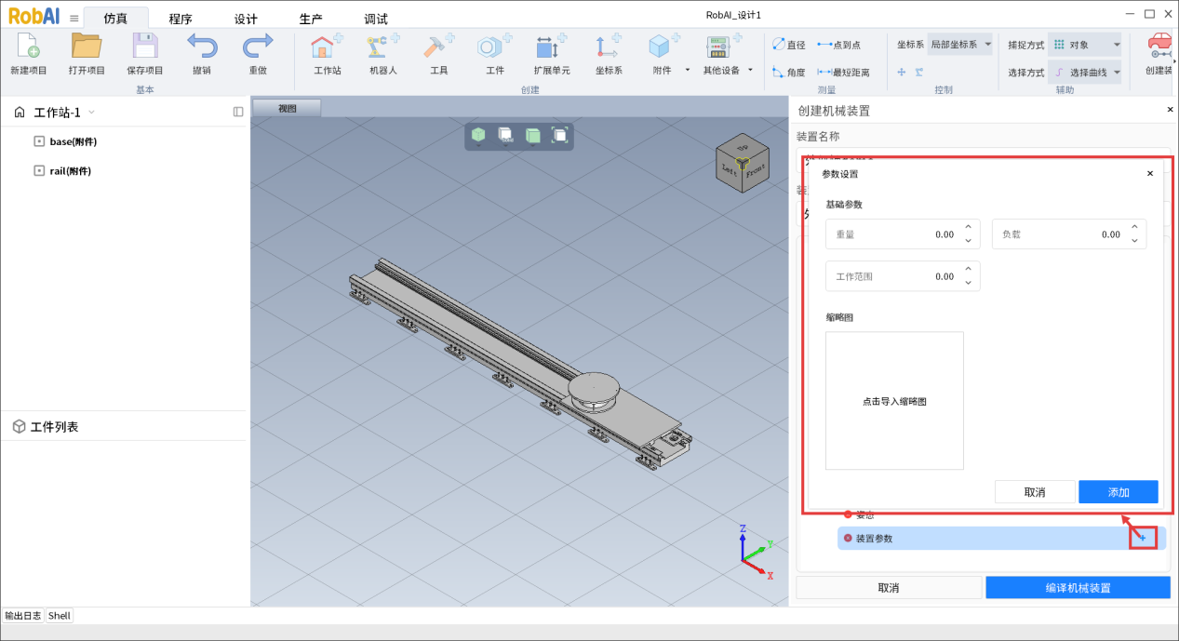The image size is (1179, 641).
Task: Click the axis control icon beside move icon
Action: [918, 72]
